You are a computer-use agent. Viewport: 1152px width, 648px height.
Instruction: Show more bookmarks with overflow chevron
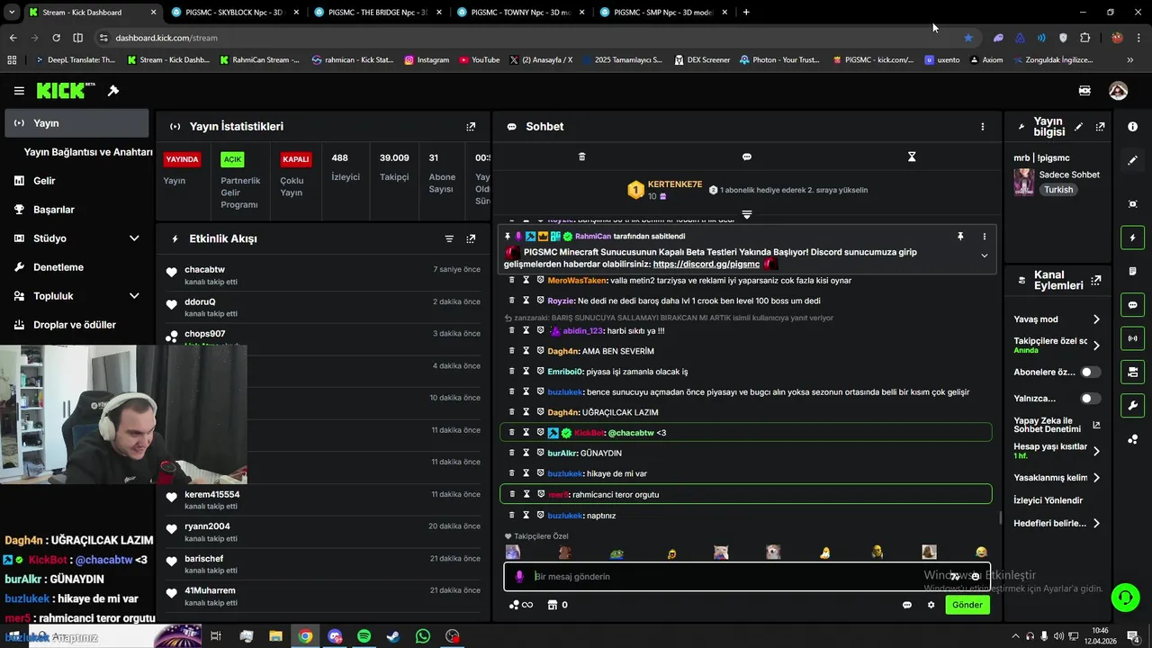click(1130, 60)
